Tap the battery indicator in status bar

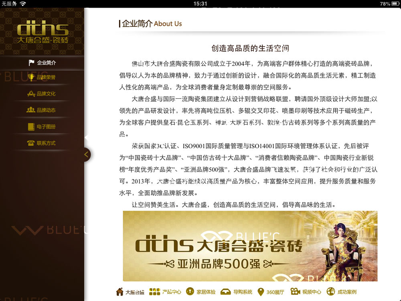[x=396, y=4]
